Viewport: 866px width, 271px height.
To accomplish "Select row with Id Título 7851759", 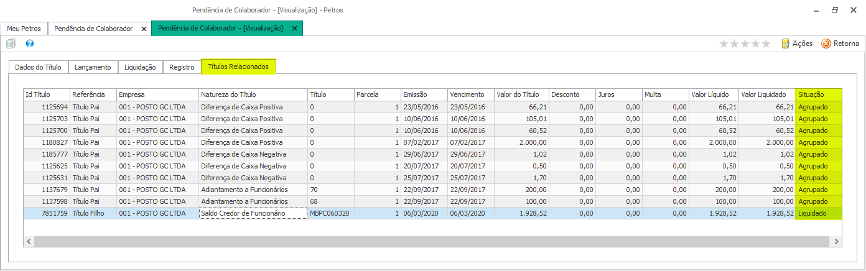I will [432, 213].
